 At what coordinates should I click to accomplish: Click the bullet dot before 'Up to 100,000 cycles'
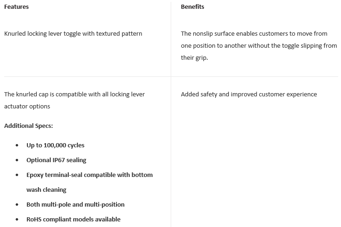[x=17, y=145]
